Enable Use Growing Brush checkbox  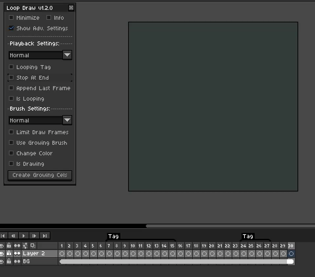point(11,142)
